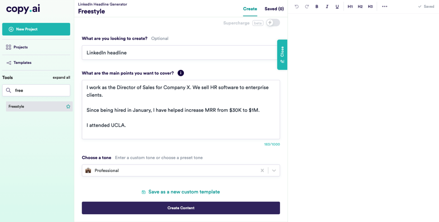Open Templates from the sidebar
The height and width of the screenshot is (222, 439).
22,63
